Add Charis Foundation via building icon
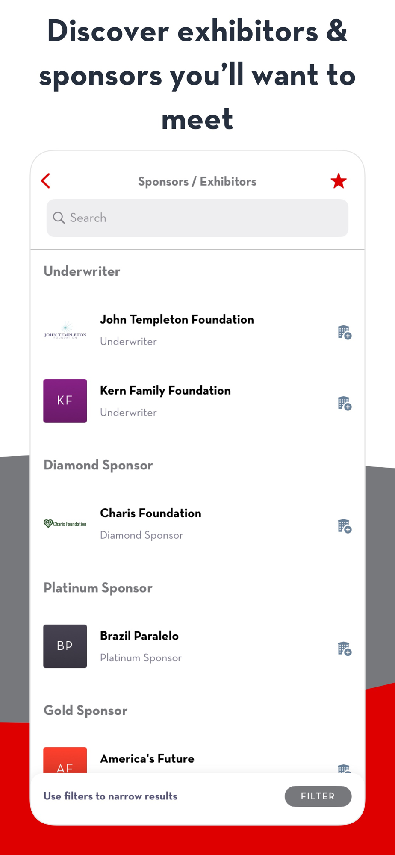395x855 pixels. [345, 526]
